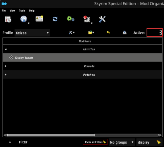The width and height of the screenshot is (164, 147).
Task: Click the Filter label button
Action: 23,142
